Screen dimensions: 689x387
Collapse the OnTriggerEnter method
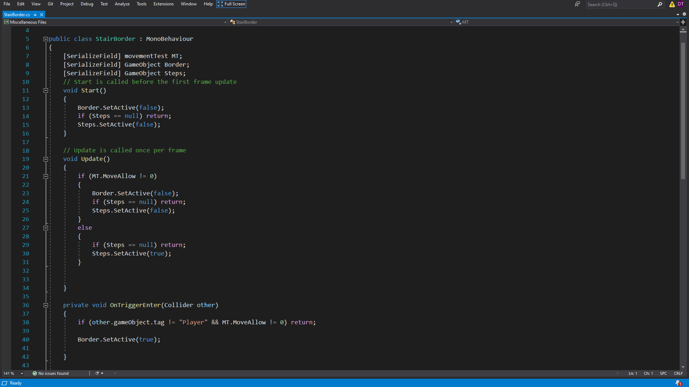[46, 305]
